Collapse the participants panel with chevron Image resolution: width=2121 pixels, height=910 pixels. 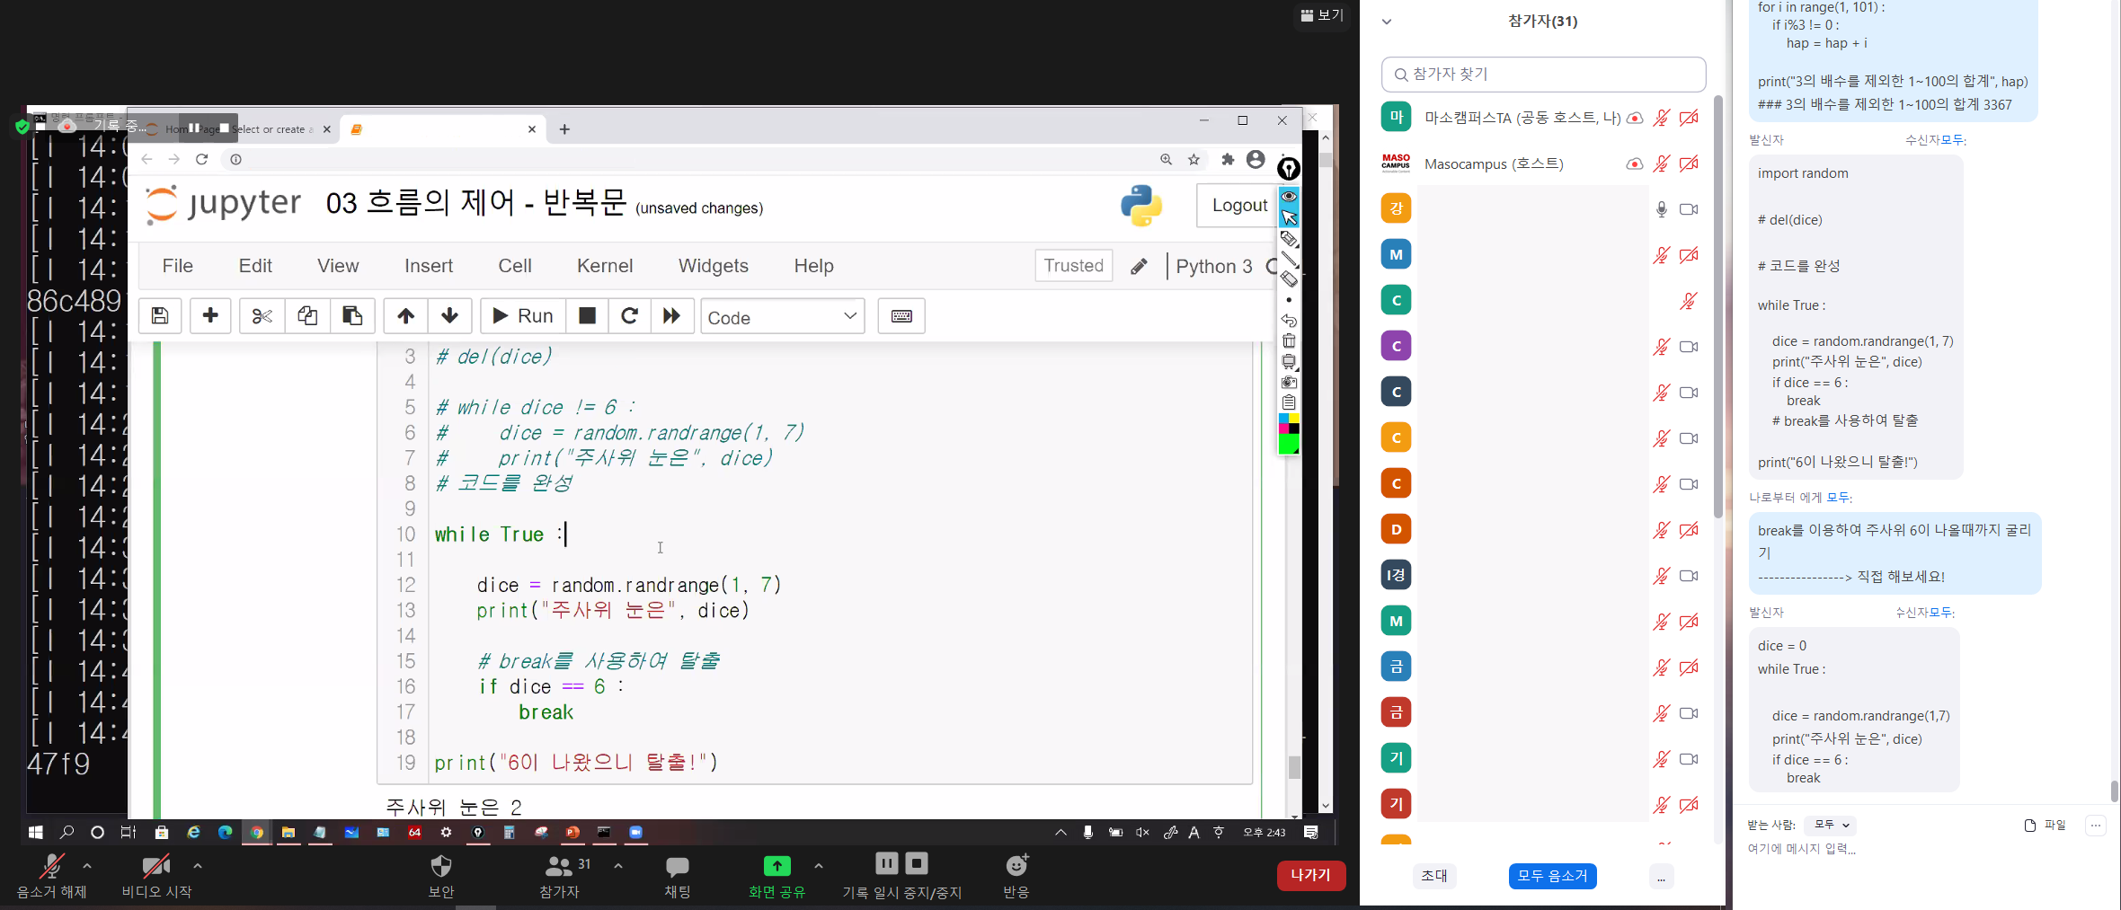1387,22
